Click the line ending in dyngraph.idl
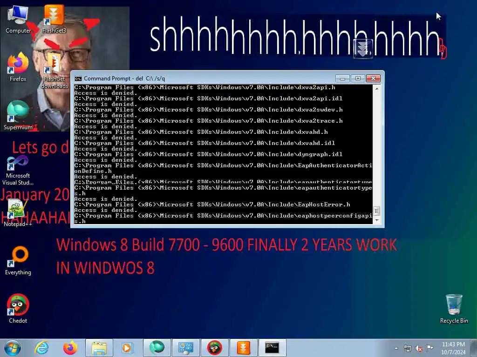 (x=208, y=154)
